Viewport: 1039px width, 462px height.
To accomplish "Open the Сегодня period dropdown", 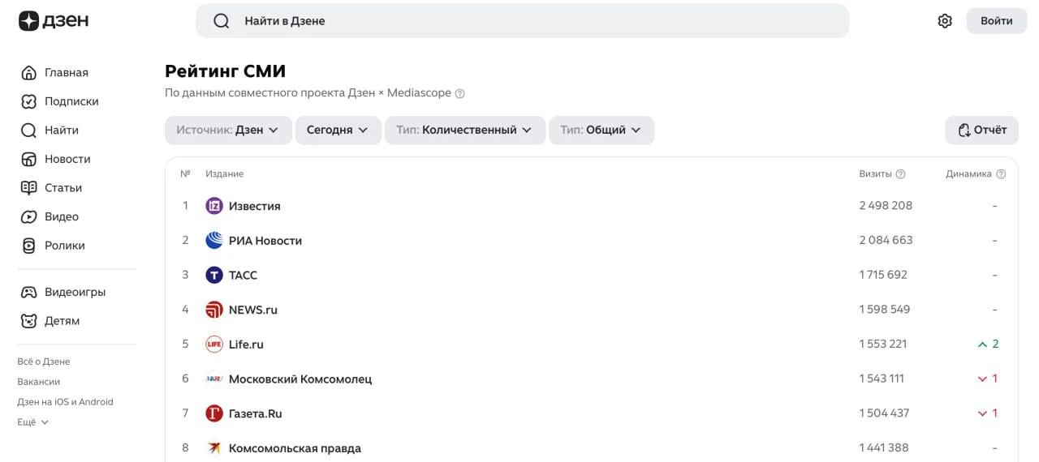I will point(338,130).
